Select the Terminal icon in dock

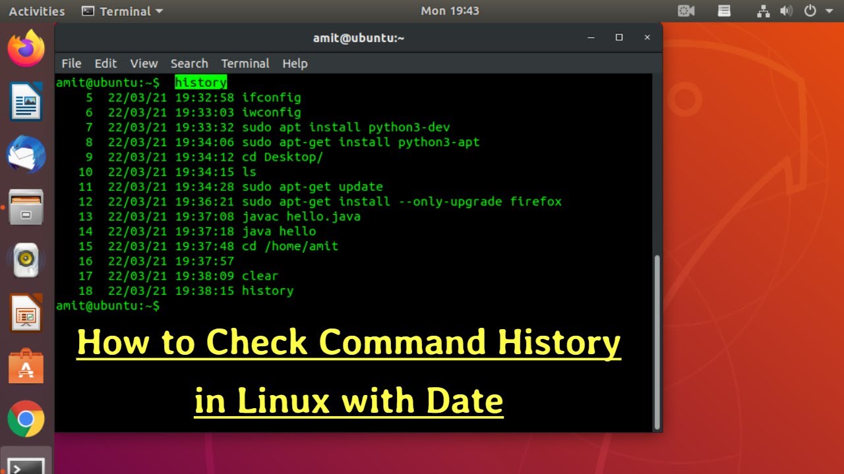pos(26,464)
